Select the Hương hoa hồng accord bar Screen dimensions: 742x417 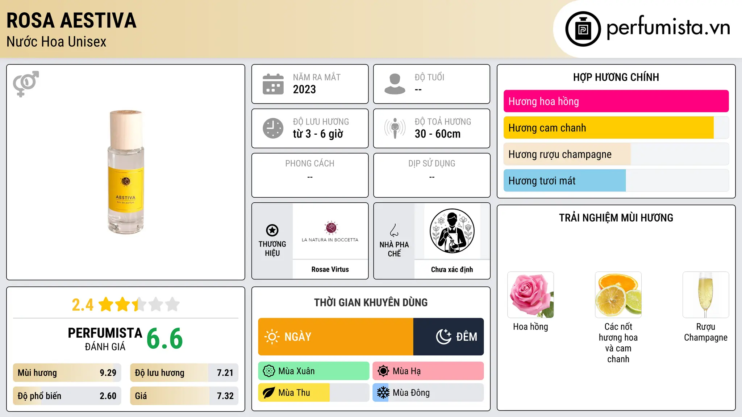616,101
